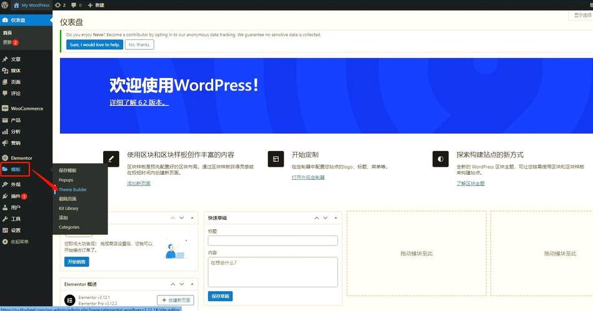Choose Kit Library in the templates flyout

69,208
